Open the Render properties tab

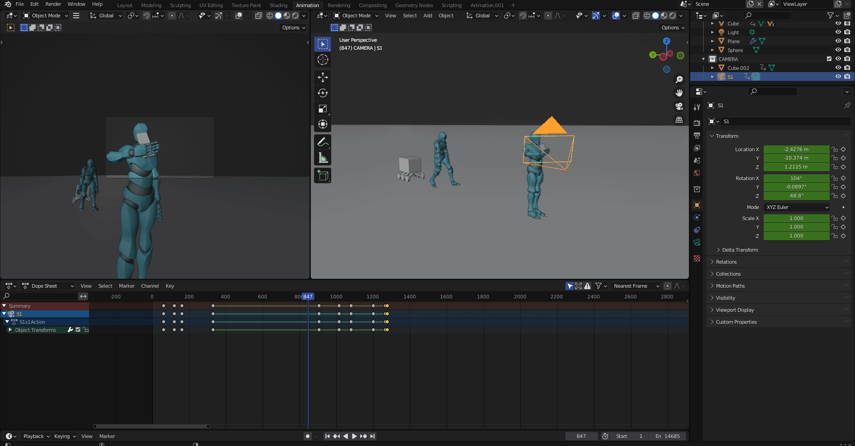pyautogui.click(x=697, y=123)
